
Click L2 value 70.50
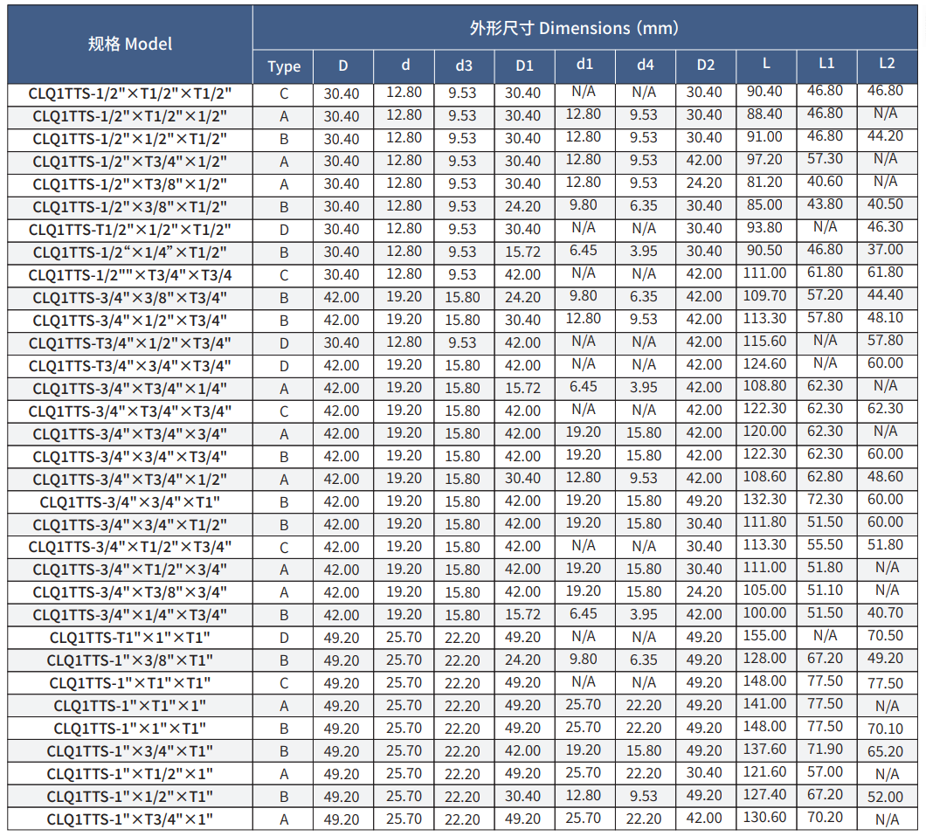click(x=885, y=636)
